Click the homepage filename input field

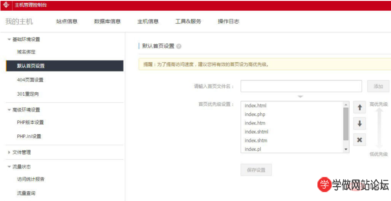(x=301, y=86)
